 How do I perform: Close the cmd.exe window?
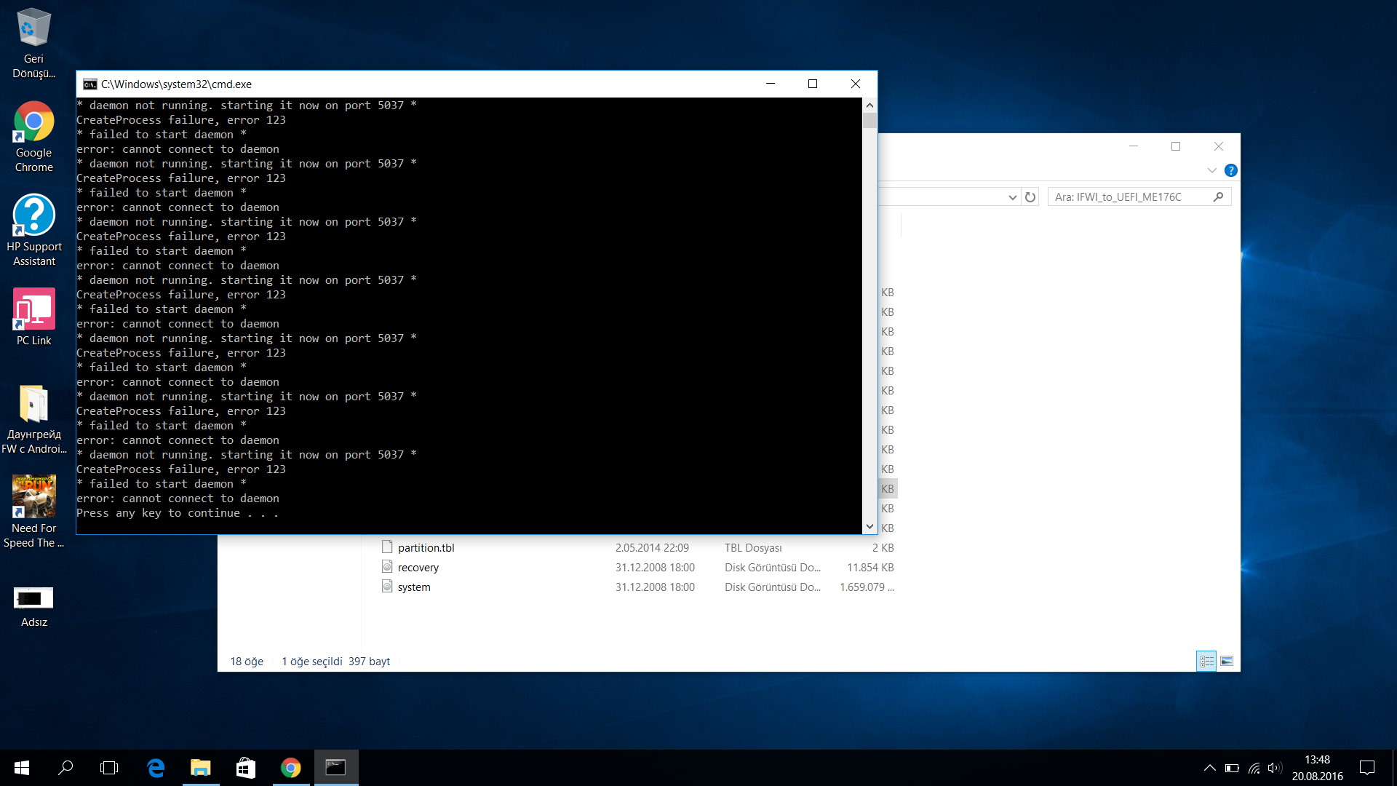click(856, 84)
